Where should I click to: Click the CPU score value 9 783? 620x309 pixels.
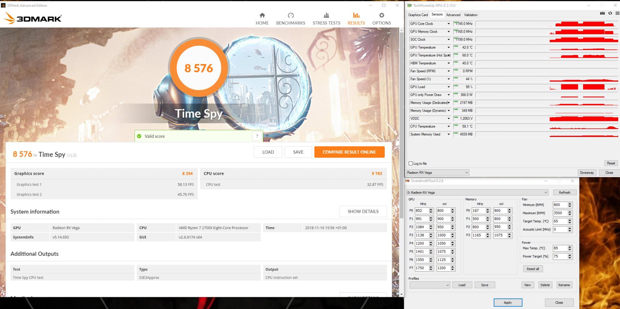coord(377,174)
